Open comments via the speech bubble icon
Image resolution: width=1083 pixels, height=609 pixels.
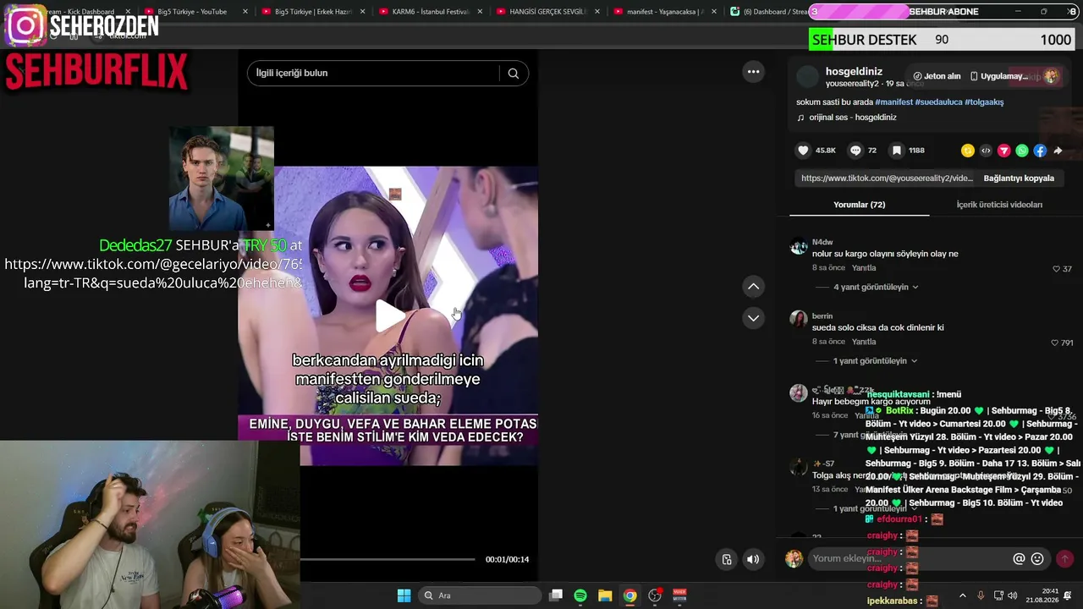(855, 151)
